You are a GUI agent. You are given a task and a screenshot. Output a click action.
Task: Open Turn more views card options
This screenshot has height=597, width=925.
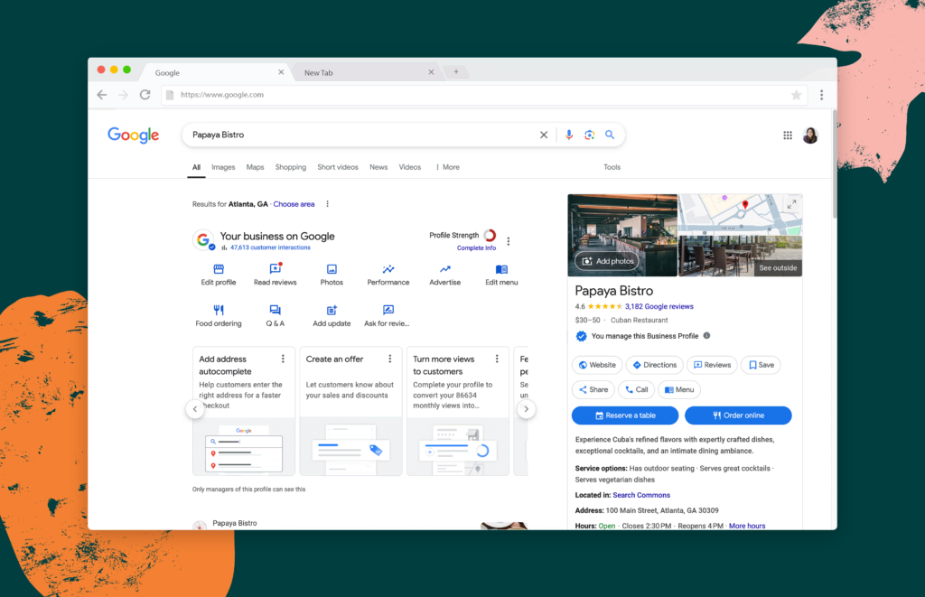(498, 359)
